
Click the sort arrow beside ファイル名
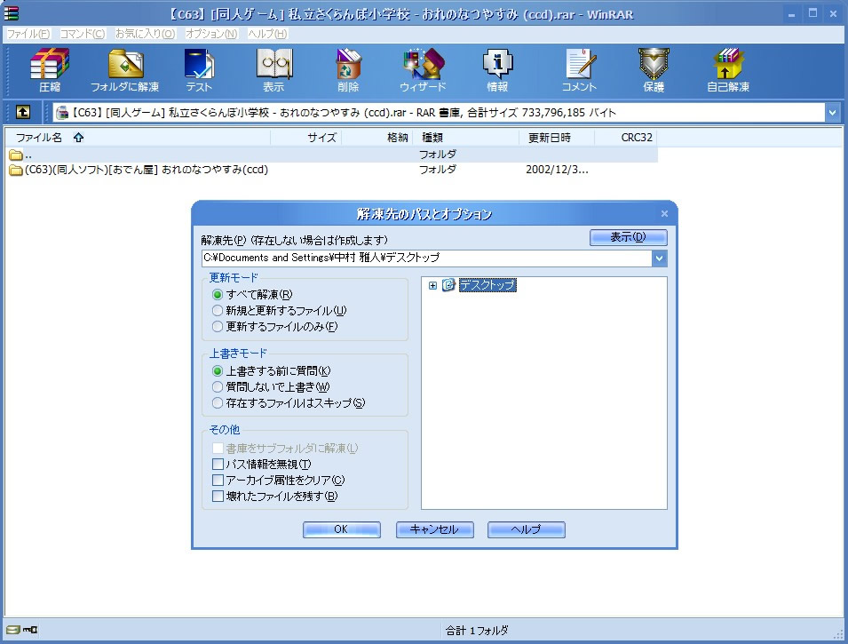tap(78, 138)
